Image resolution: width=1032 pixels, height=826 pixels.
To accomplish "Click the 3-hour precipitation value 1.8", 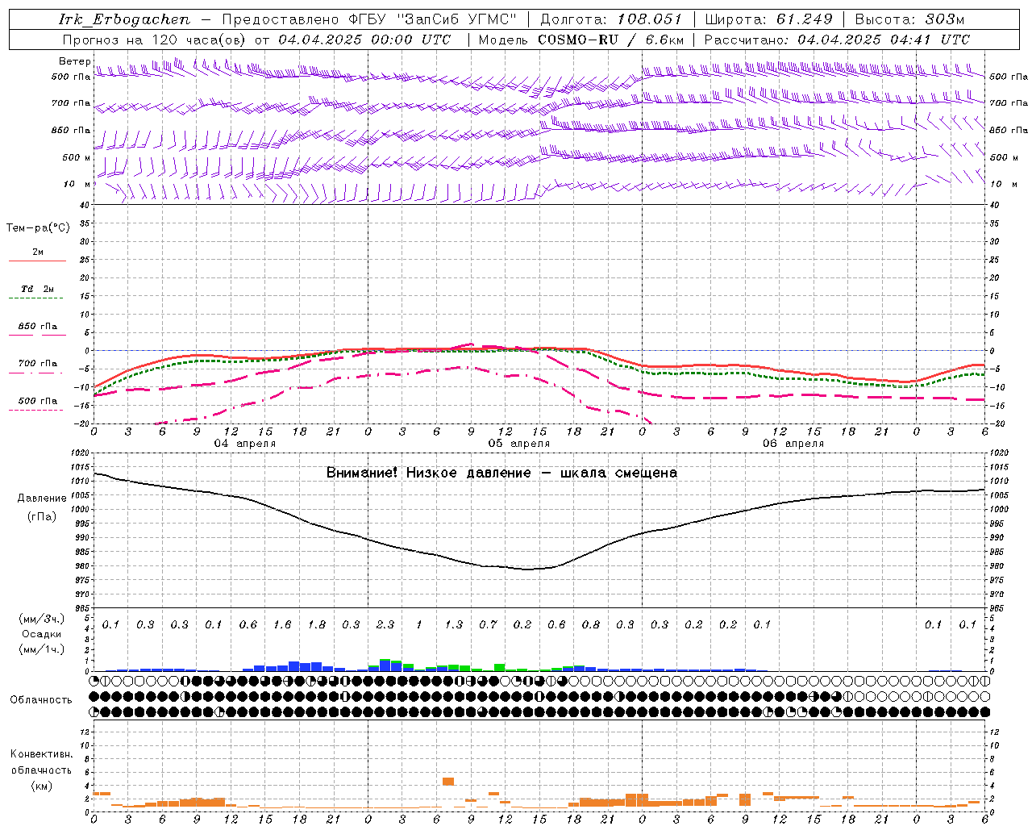I will pyautogui.click(x=317, y=624).
